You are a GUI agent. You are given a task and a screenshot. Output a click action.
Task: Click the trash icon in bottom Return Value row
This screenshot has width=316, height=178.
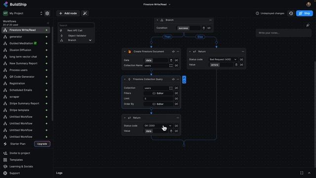171,131
